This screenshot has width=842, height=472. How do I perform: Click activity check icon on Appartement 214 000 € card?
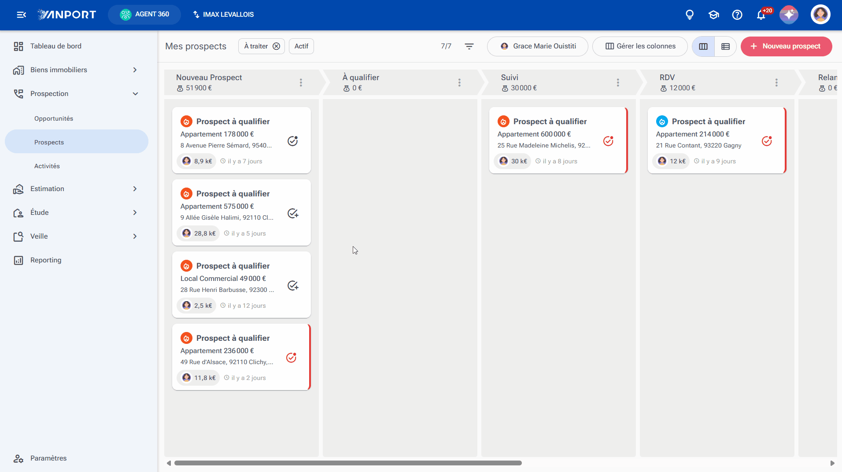coord(767,141)
